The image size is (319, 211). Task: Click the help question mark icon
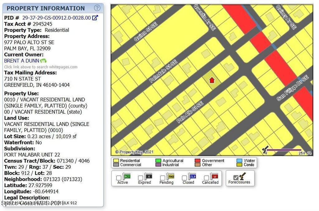pos(97,8)
